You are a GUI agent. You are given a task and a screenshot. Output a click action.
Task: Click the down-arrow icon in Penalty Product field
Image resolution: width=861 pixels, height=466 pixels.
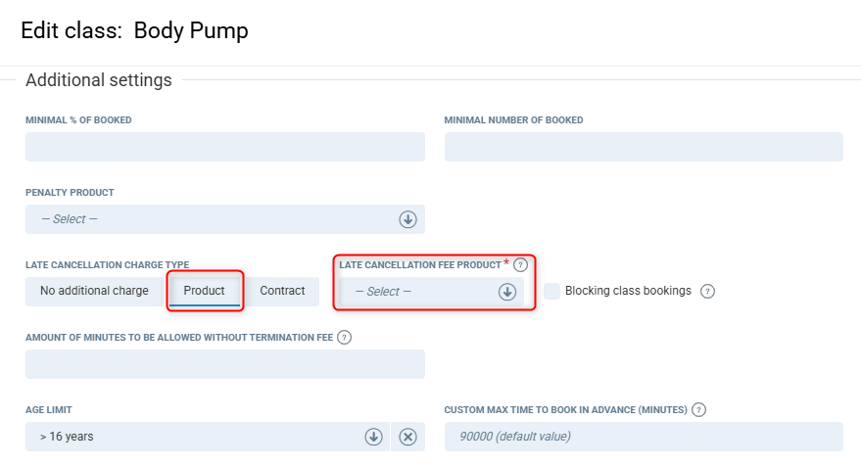[408, 219]
